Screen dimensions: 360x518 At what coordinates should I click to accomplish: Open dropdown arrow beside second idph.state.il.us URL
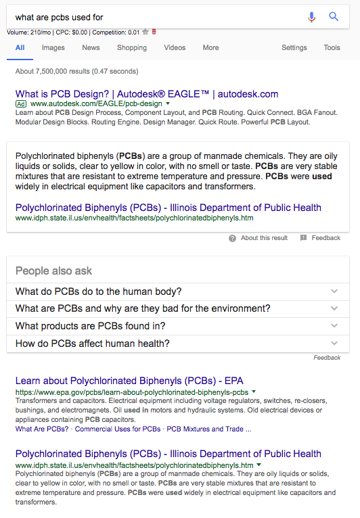[x=259, y=465]
